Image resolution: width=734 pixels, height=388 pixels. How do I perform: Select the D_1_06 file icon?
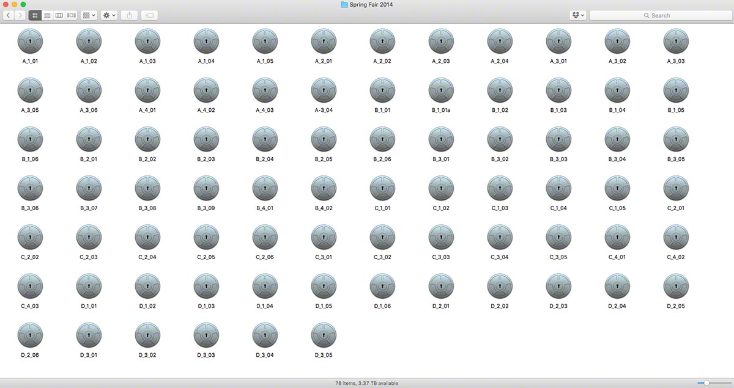(x=383, y=287)
